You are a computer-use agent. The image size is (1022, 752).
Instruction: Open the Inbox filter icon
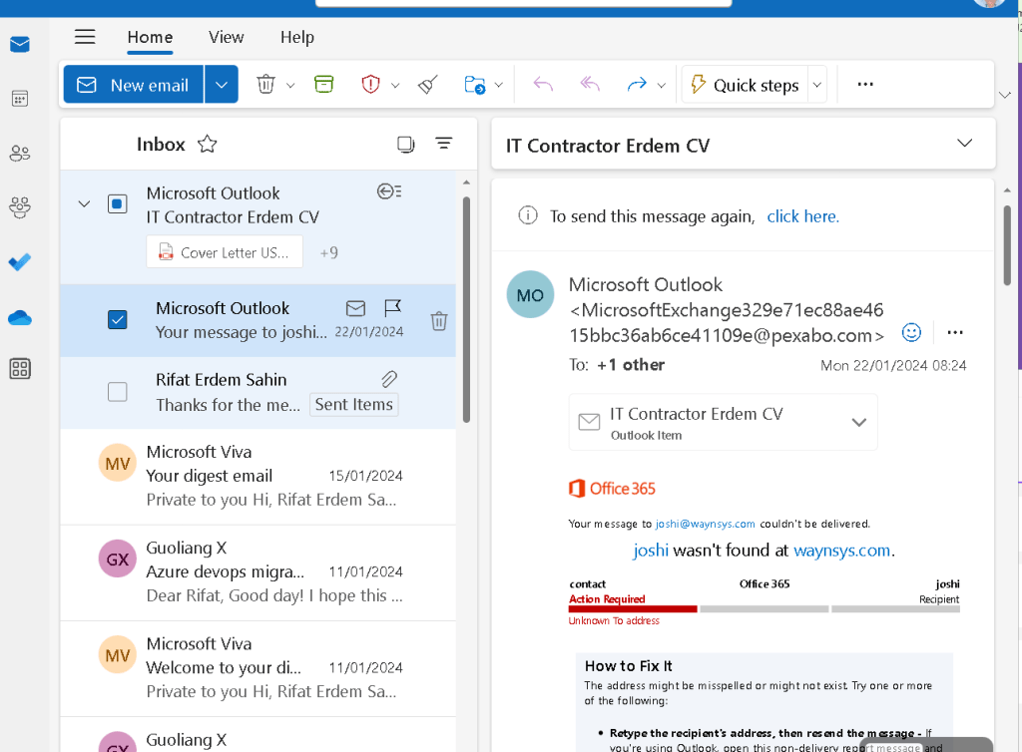click(x=444, y=144)
